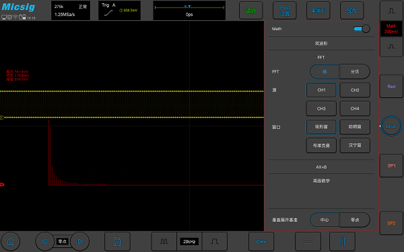Click the Micsig logo

[x=18, y=7]
